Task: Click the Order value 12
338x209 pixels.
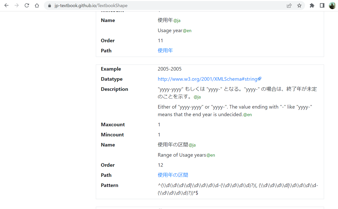Action: pyautogui.click(x=161, y=165)
